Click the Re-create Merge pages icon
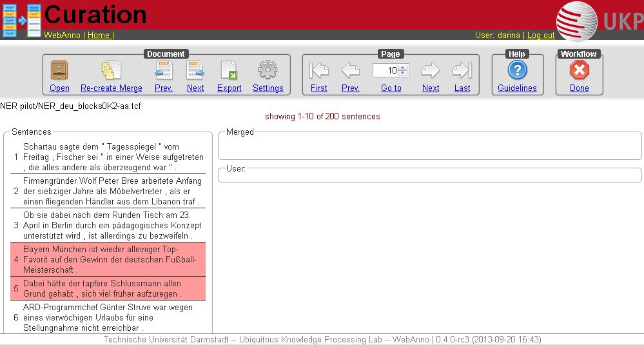 pyautogui.click(x=112, y=70)
